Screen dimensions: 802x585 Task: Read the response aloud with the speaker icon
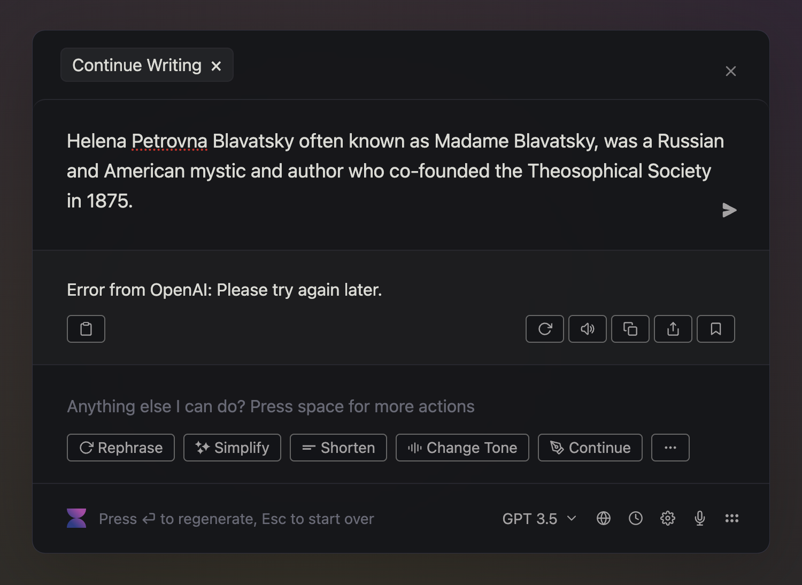(x=588, y=329)
